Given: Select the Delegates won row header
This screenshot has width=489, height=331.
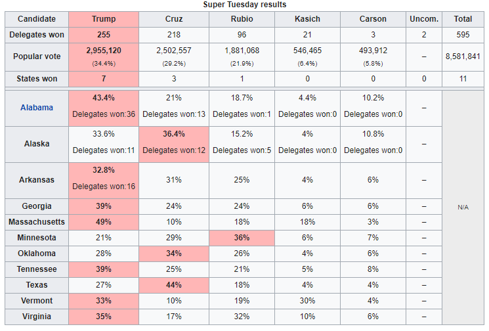Looking at the screenshot, I should [x=37, y=35].
